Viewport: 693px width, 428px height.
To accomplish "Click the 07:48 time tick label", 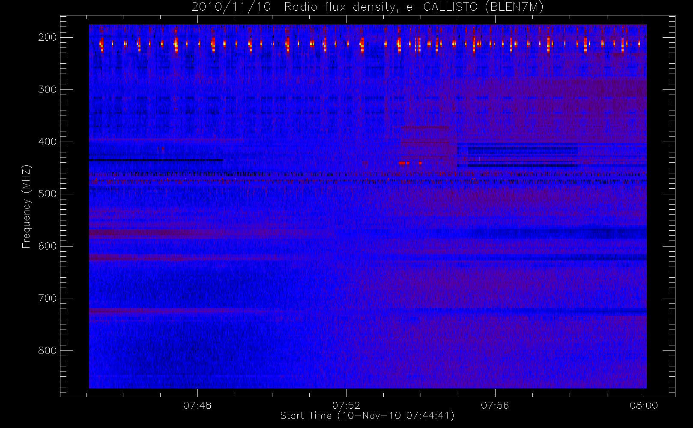I will [197, 405].
